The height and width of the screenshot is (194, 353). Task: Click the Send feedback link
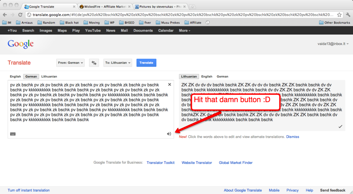333,191
